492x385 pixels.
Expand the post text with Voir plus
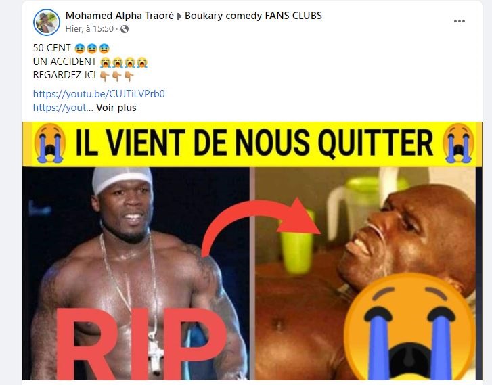click(116, 108)
